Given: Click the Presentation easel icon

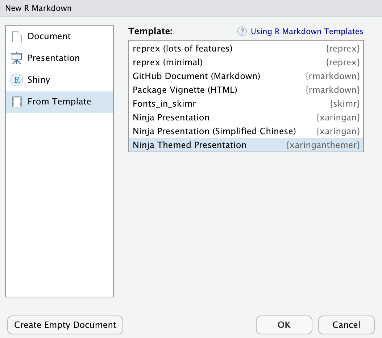Looking at the screenshot, I should click(17, 58).
